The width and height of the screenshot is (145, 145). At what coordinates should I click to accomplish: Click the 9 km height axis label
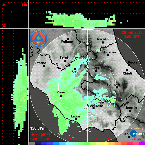click(x=4, y=5)
